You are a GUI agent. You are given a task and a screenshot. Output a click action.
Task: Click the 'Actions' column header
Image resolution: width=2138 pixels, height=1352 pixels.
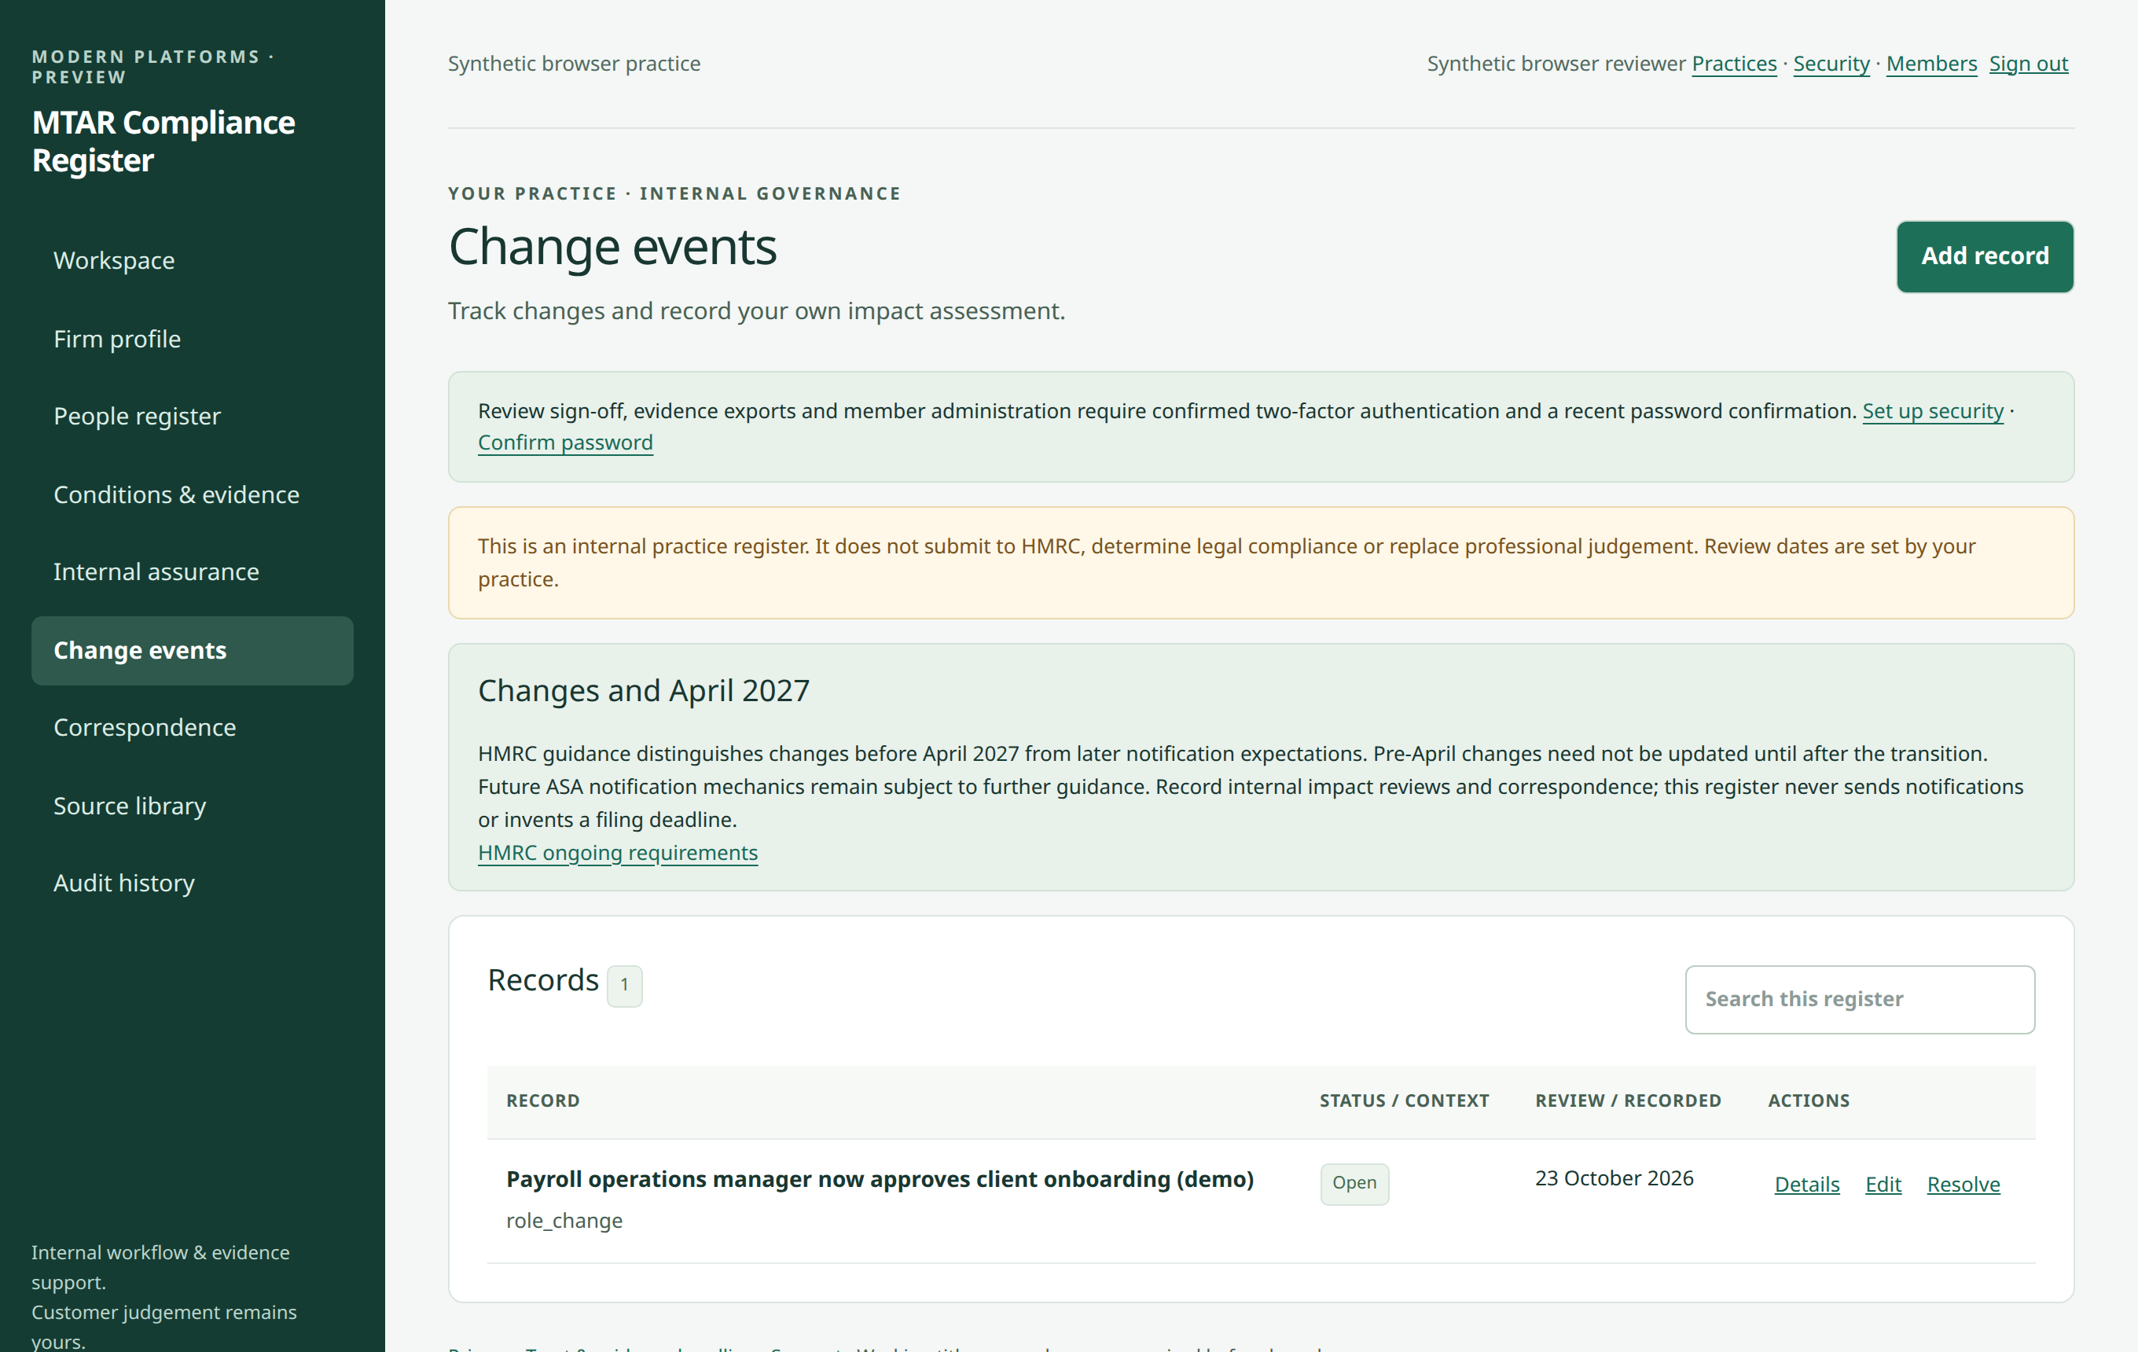[x=1809, y=1100]
